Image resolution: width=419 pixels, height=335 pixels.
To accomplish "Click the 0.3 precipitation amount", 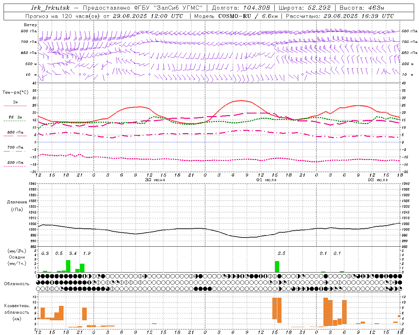I will pos(45,254).
